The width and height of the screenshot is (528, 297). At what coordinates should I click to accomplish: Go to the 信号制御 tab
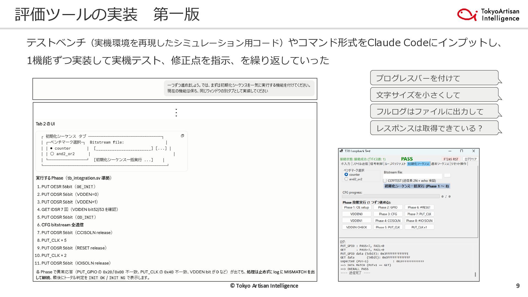(x=376, y=164)
